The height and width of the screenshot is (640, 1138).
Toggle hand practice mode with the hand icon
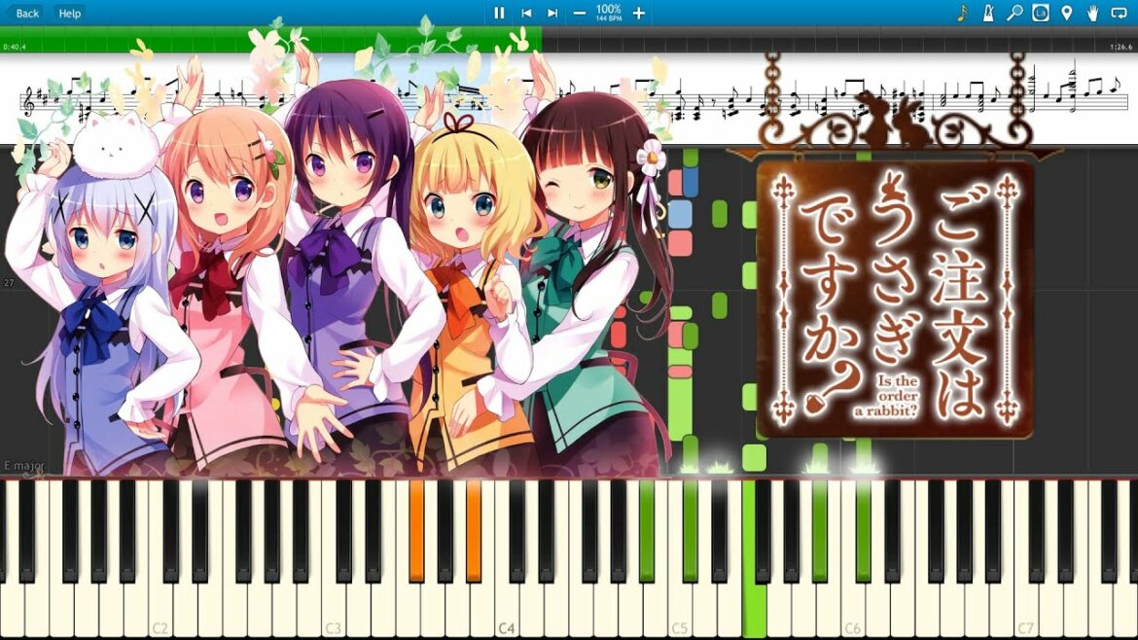point(1093,13)
